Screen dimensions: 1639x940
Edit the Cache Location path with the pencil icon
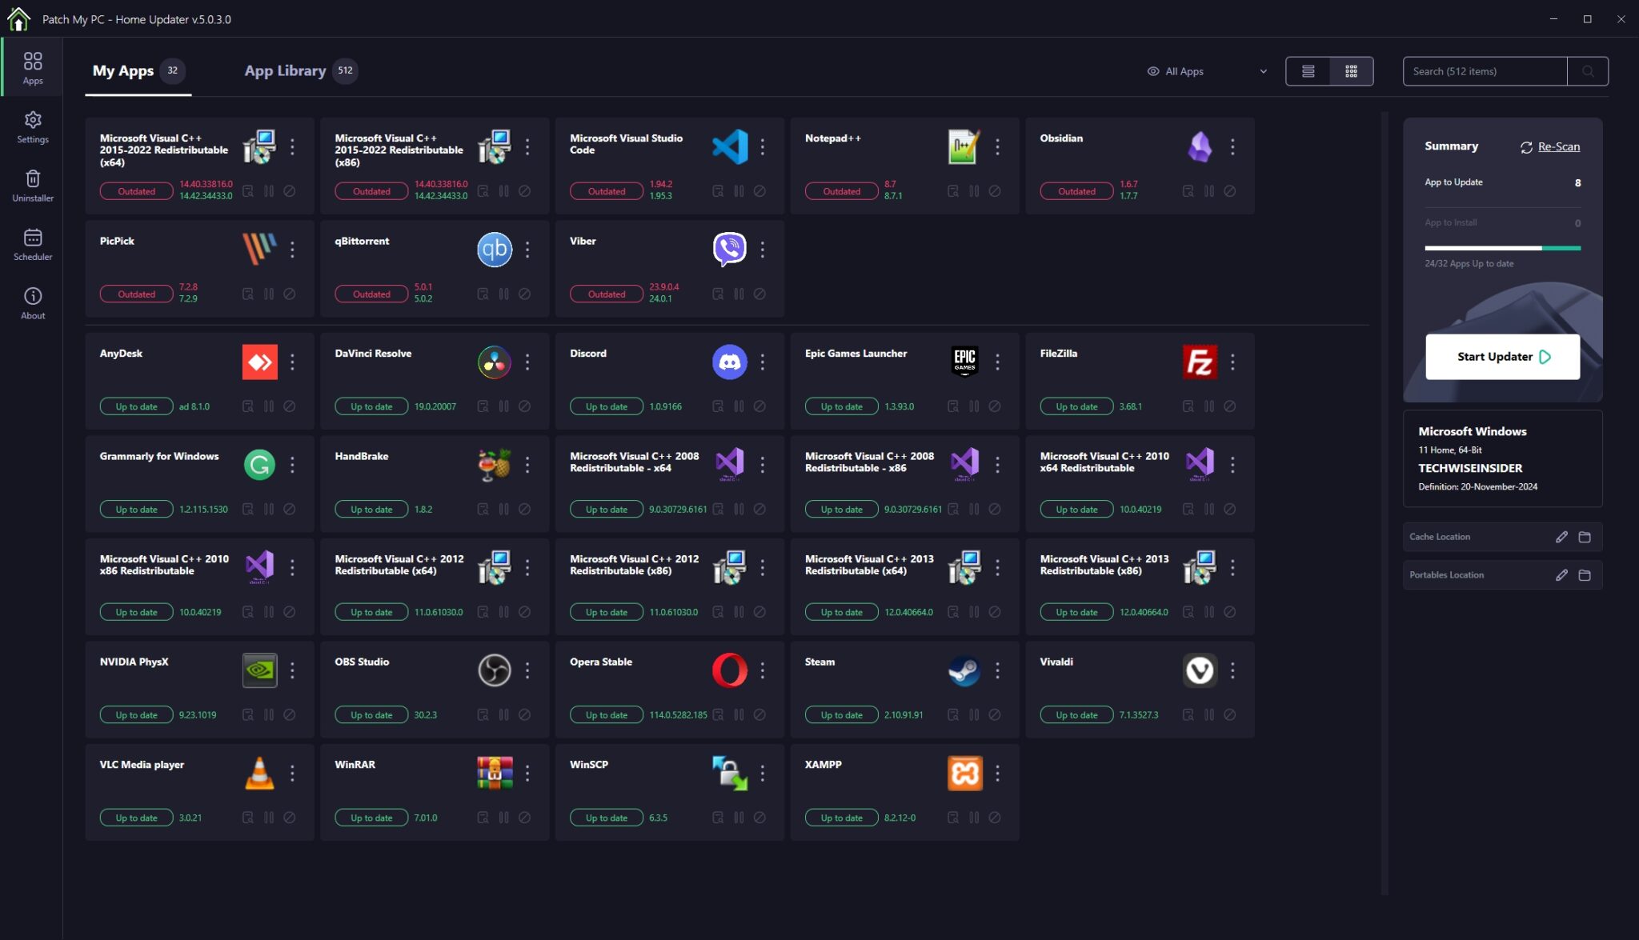(x=1561, y=537)
